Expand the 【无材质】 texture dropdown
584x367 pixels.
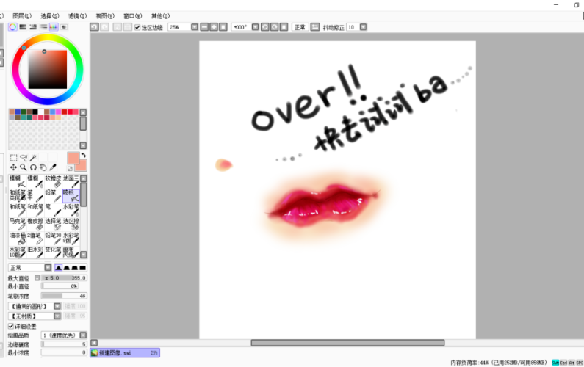[x=57, y=316]
